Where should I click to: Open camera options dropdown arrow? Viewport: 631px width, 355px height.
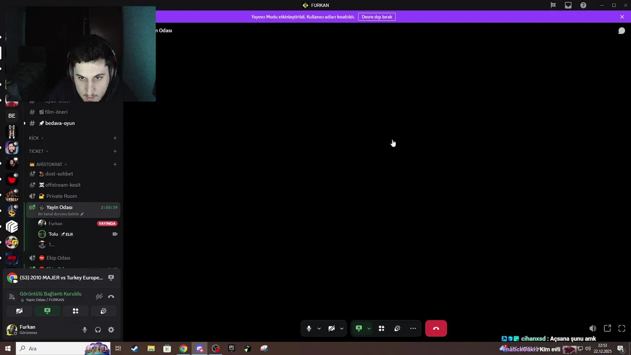pos(342,328)
